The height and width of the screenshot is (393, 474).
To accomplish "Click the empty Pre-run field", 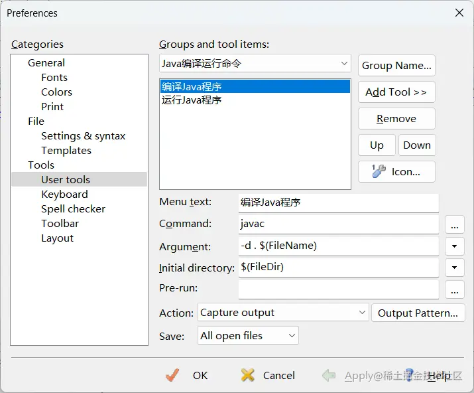I will pyautogui.click(x=338, y=289).
